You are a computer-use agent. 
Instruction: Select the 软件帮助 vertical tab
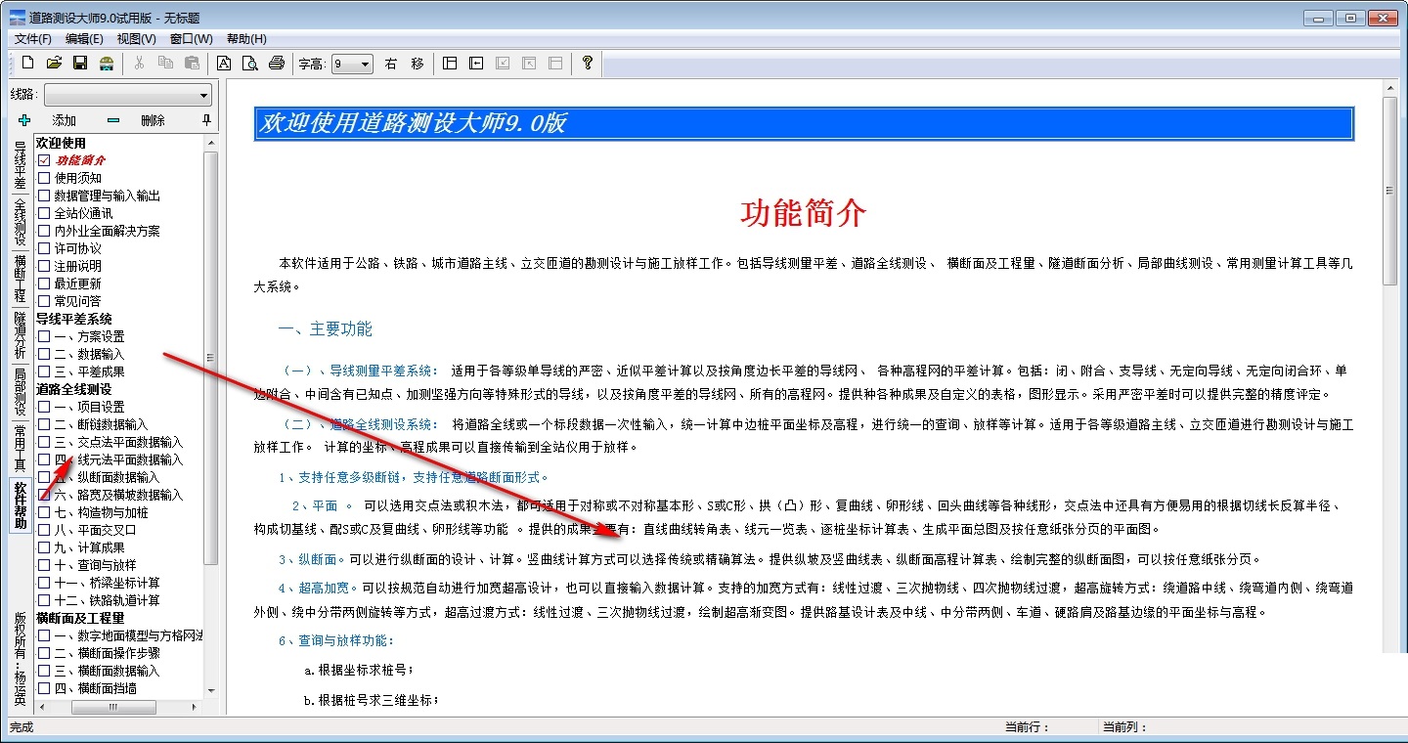(x=21, y=505)
